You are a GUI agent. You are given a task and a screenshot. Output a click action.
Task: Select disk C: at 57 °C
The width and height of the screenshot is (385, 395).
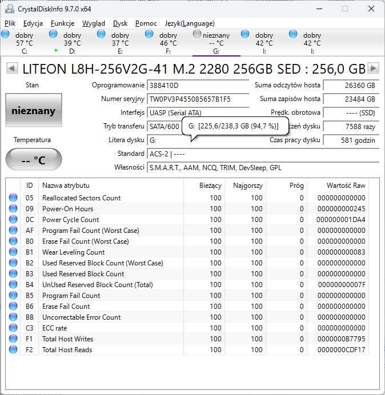click(24, 43)
